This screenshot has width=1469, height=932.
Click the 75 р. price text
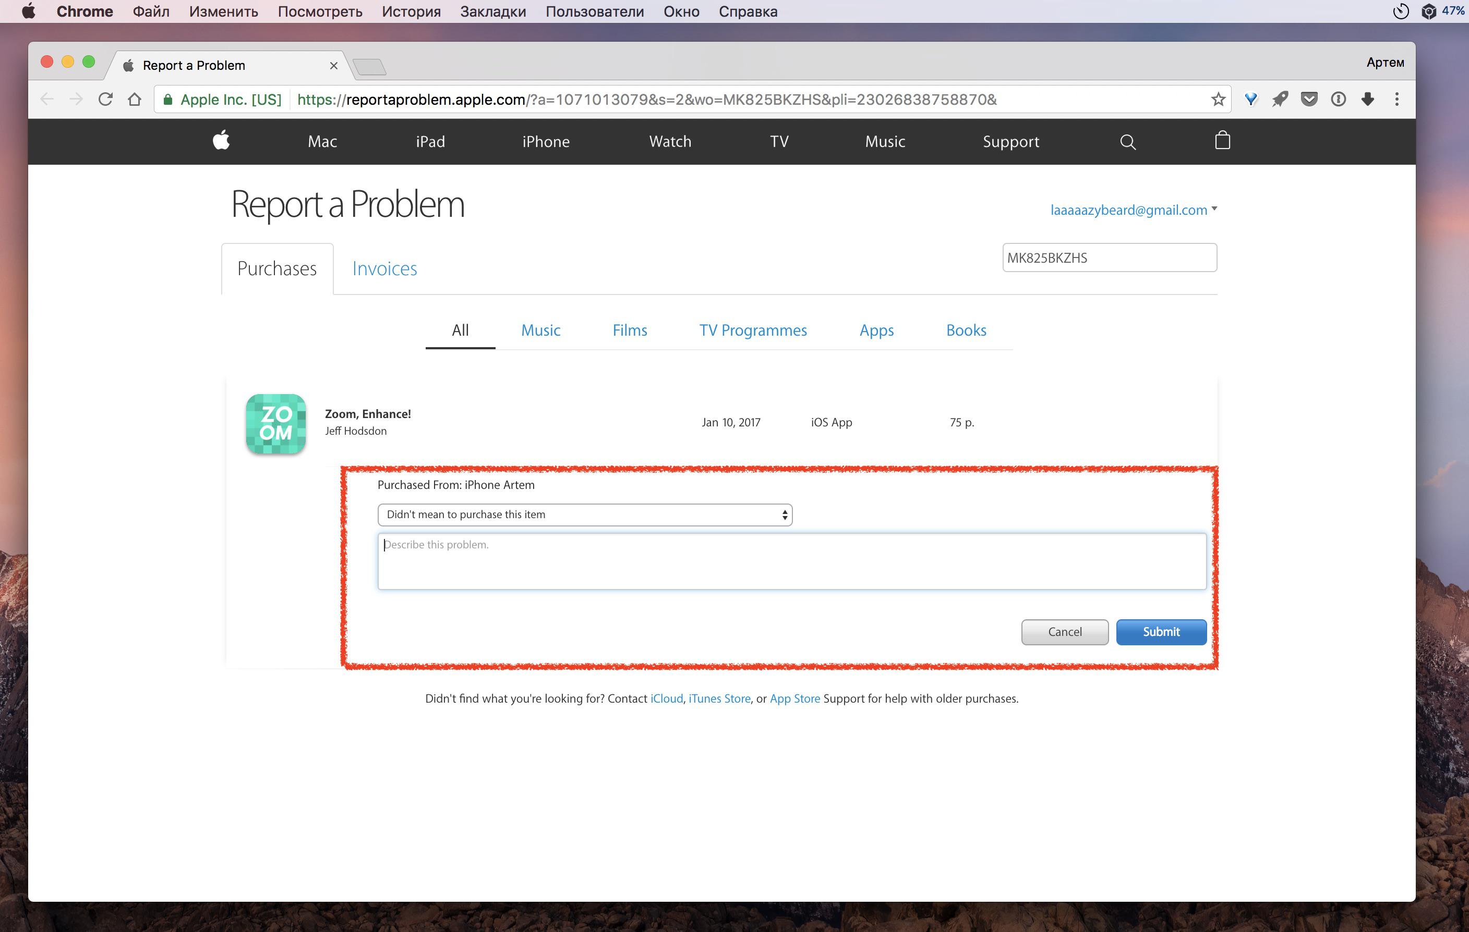pyautogui.click(x=961, y=422)
